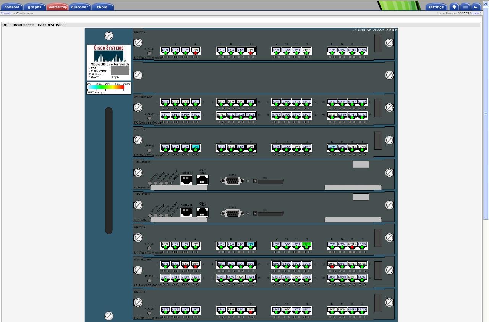The image size is (489, 322).
Task: Open the settings tab
Action: click(x=436, y=7)
